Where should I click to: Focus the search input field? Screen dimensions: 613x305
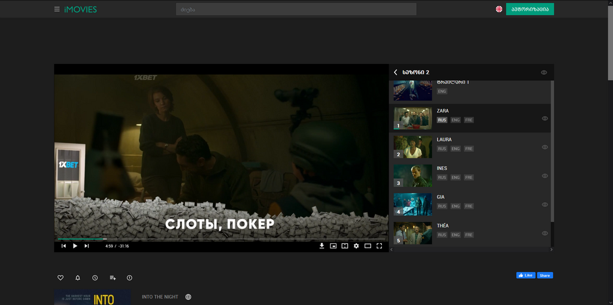coord(296,9)
